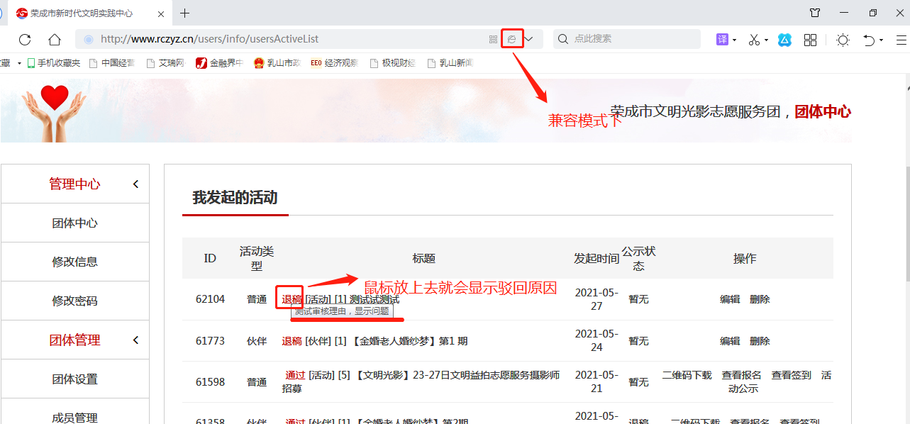The image size is (910, 424).
Task: Click the browser refresh icon
Action: [x=25, y=40]
